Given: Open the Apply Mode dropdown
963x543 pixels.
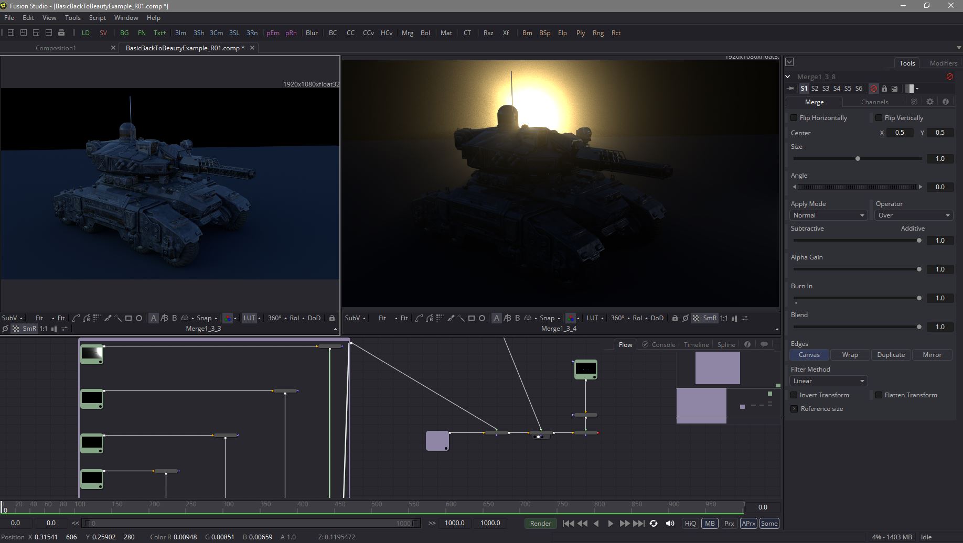Looking at the screenshot, I should 828,215.
